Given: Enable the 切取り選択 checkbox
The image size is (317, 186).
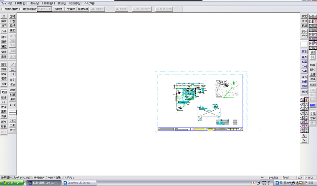Looking at the screenshot, I should pyautogui.click(x=2, y=9).
